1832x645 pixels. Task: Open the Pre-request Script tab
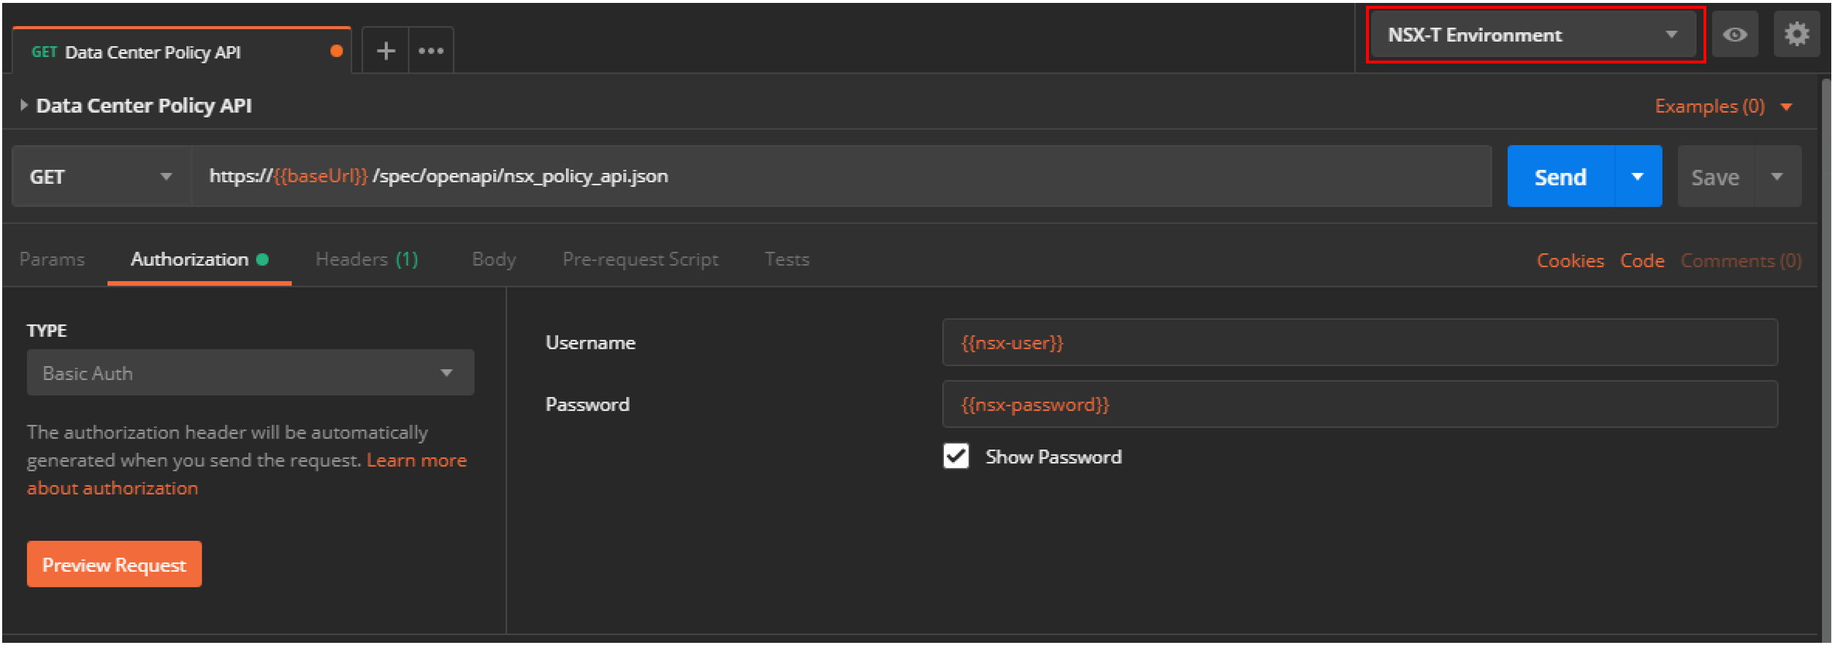[x=640, y=259]
